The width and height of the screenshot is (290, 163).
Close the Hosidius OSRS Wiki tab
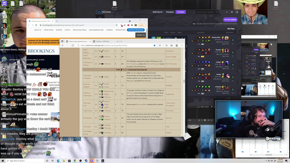click(117, 41)
